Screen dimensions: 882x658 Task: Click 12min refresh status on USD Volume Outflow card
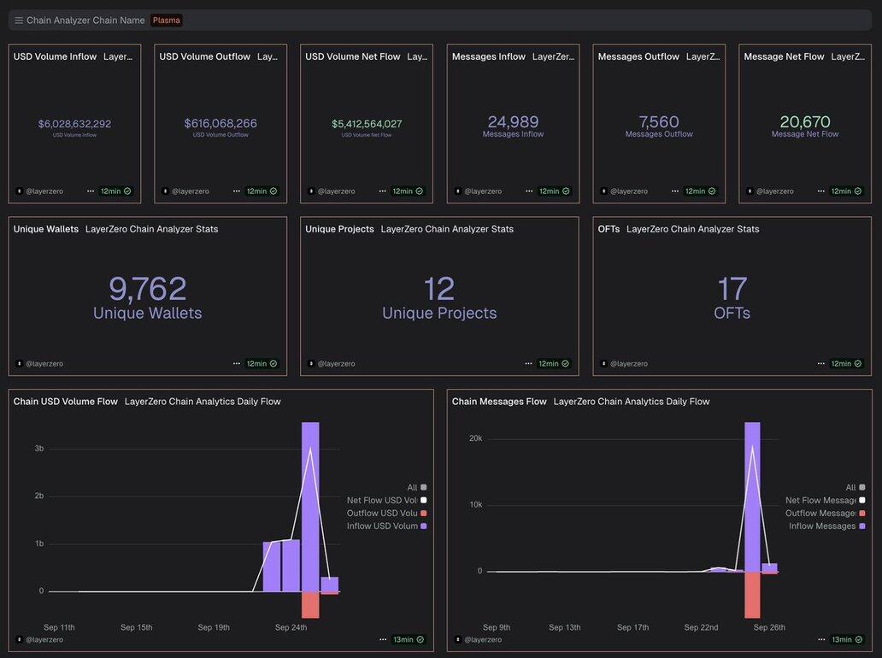(262, 191)
